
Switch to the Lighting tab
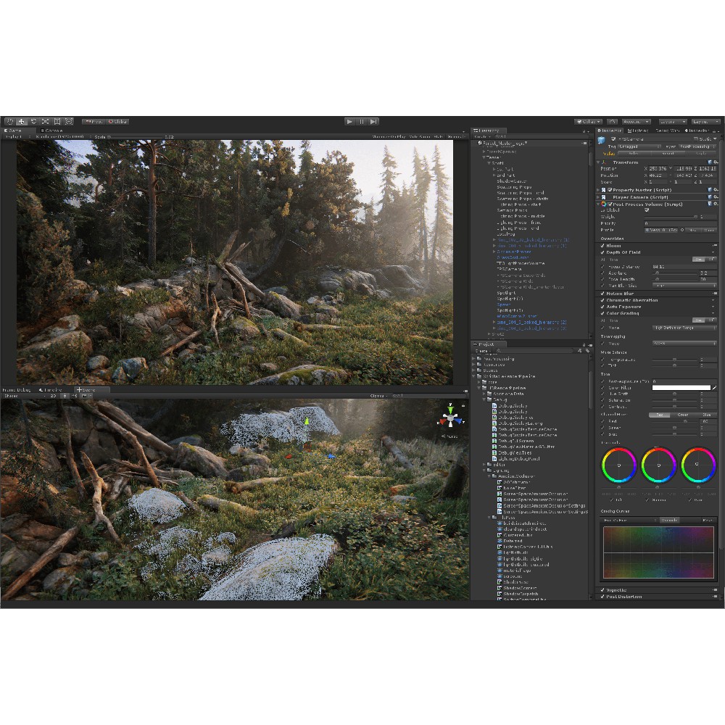pos(638,130)
